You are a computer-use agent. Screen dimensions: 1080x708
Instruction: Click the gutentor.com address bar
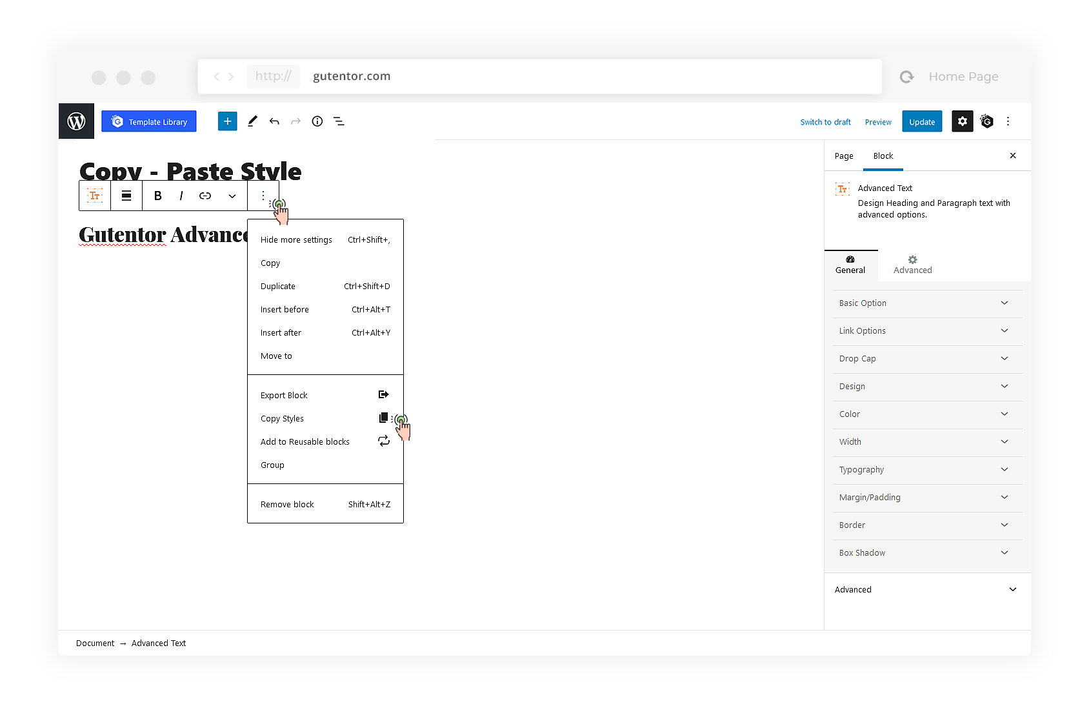point(539,76)
